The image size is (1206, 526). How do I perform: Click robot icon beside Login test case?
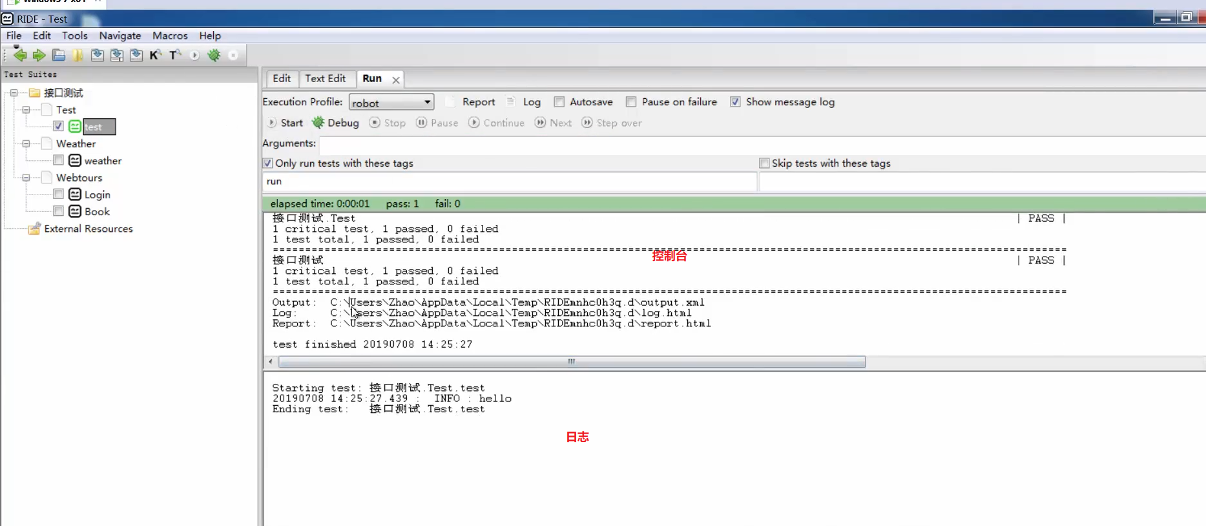pos(75,194)
